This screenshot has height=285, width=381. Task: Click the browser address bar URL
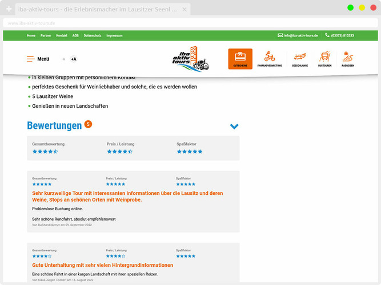click(32, 23)
